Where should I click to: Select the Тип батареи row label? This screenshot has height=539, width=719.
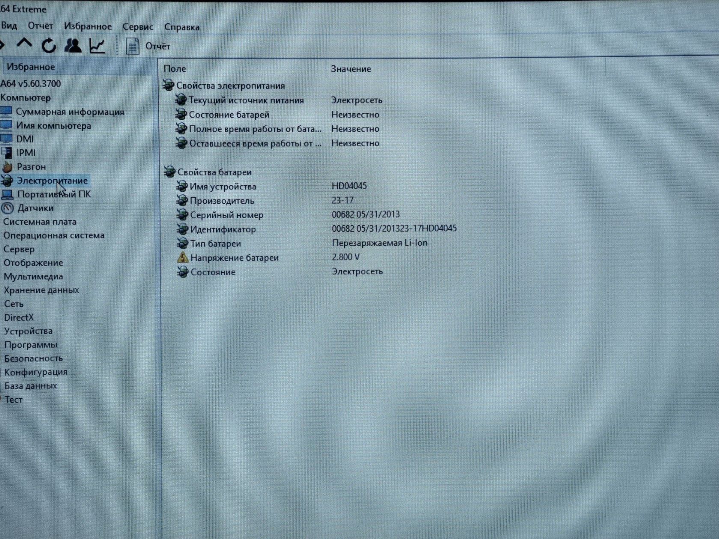(x=216, y=243)
